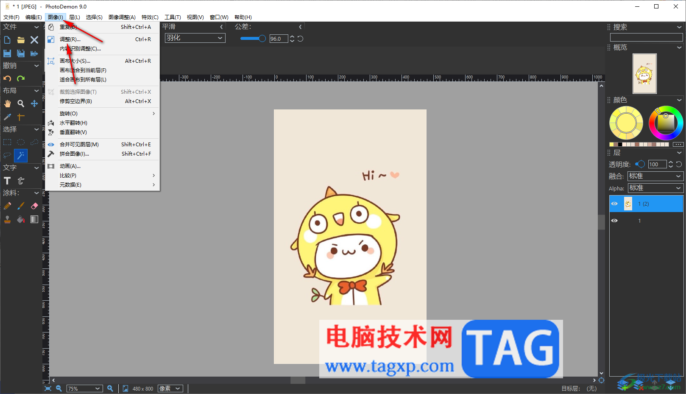Open the 羽化 smoothing dropdown

195,38
